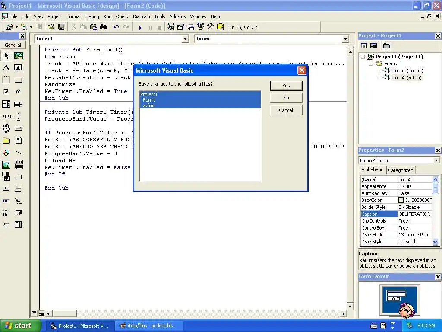Open Add Form dropdown arrow
This screenshot has height=332, width=442.
31,27
